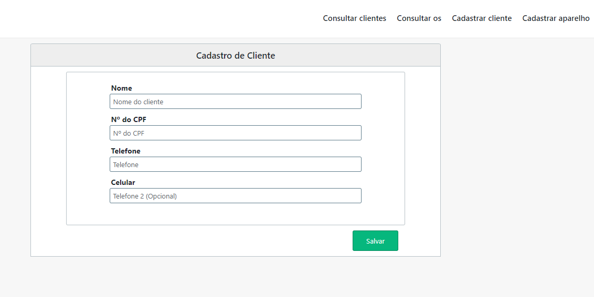594x297 pixels.
Task: Open the Cadastrar cliente menu item
Action: (481, 18)
